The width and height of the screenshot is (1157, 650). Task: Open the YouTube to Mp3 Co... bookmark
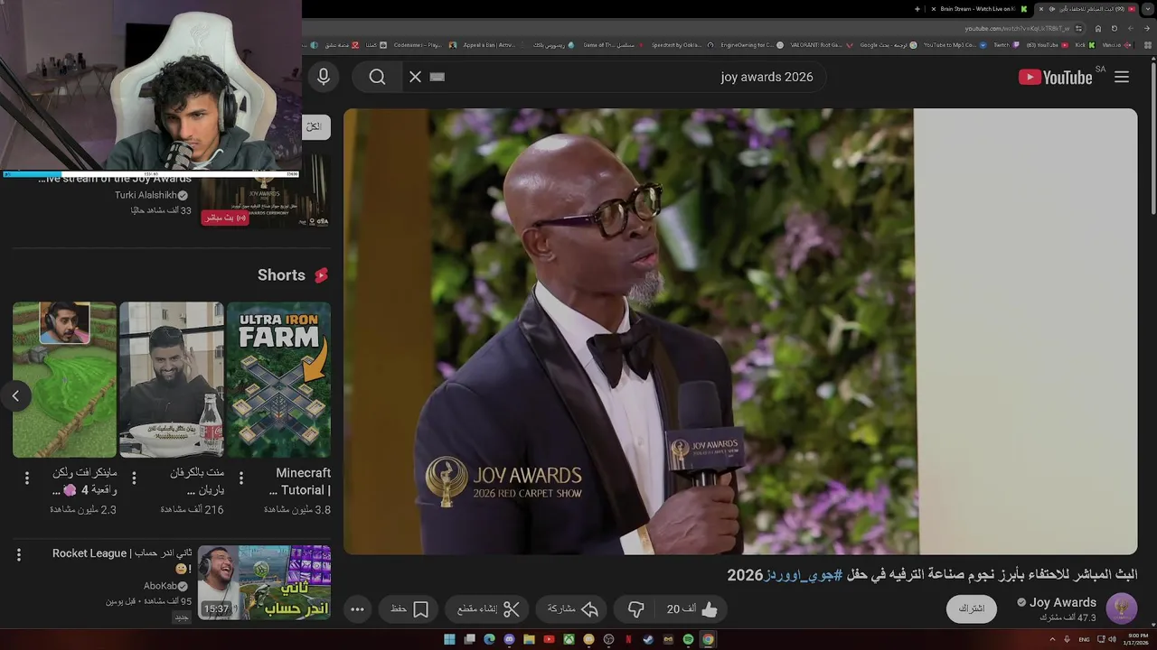point(955,45)
